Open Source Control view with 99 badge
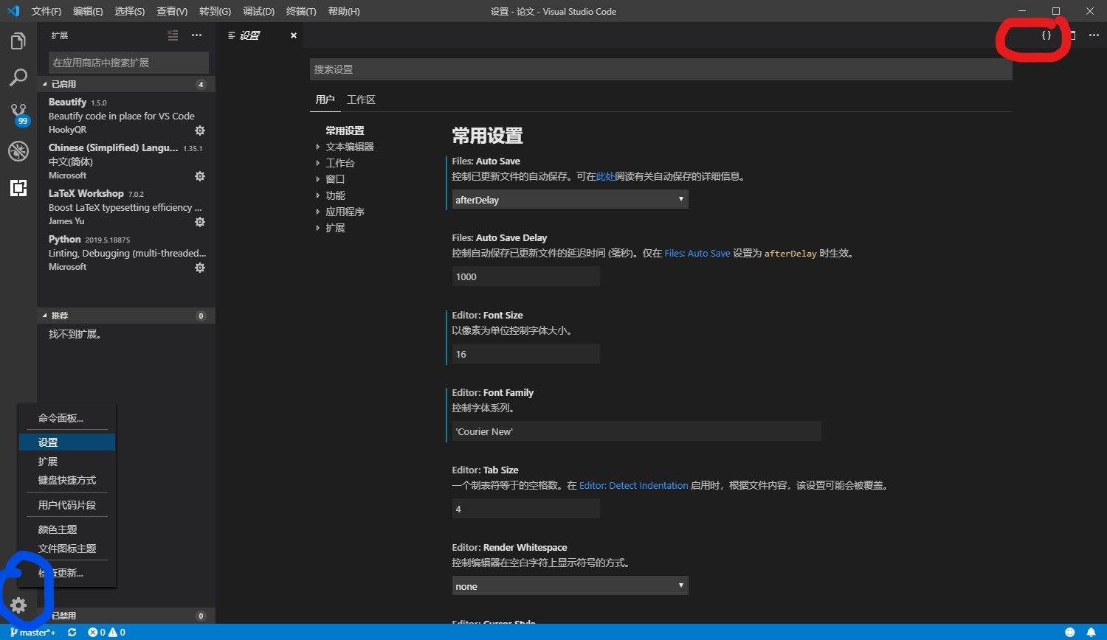 18,114
